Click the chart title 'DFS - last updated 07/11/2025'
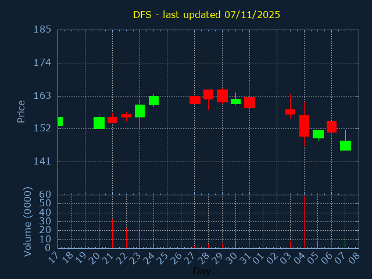 click(206, 15)
